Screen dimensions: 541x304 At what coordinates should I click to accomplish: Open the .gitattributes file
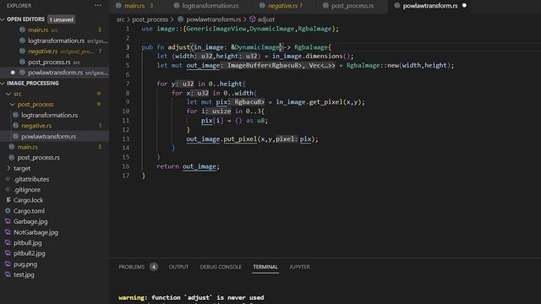(x=55, y=179)
